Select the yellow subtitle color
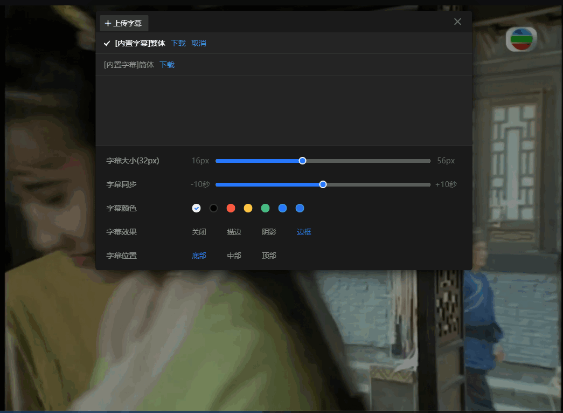 point(248,208)
